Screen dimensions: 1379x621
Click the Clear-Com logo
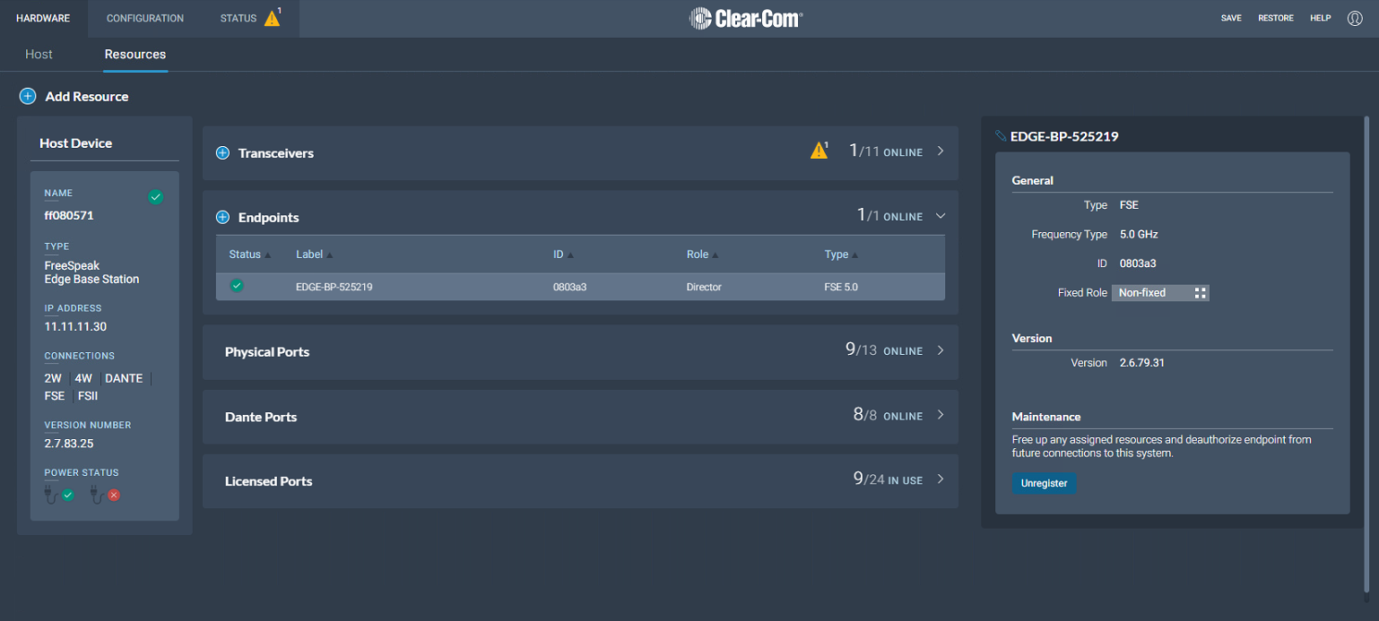click(745, 18)
